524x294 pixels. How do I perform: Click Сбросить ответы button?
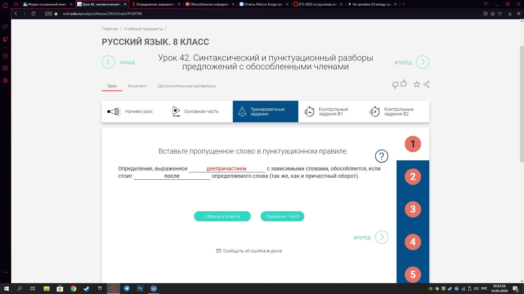pos(222,216)
